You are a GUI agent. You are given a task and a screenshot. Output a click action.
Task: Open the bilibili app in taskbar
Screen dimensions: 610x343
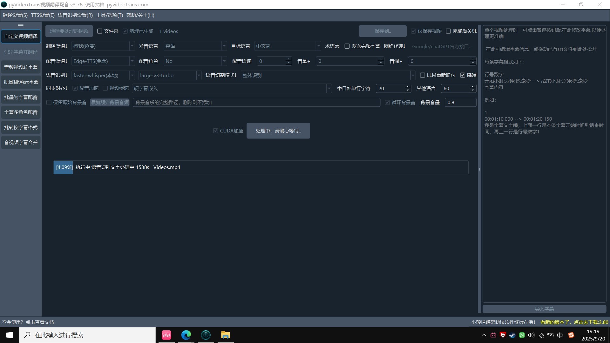[x=166, y=335]
